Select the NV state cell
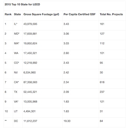 pyautogui.click(x=16, y=72)
